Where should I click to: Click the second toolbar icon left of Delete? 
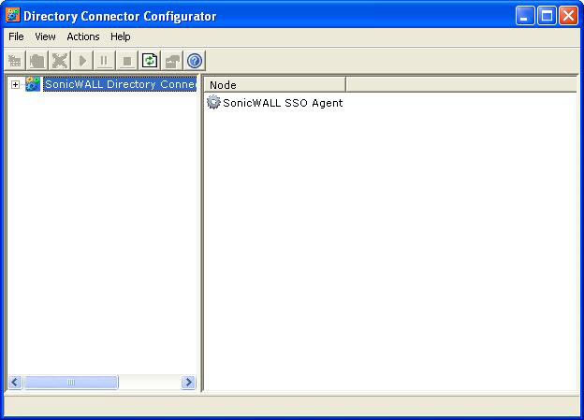15,61
